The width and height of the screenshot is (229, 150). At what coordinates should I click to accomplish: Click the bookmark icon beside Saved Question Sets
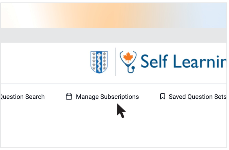coord(162,97)
